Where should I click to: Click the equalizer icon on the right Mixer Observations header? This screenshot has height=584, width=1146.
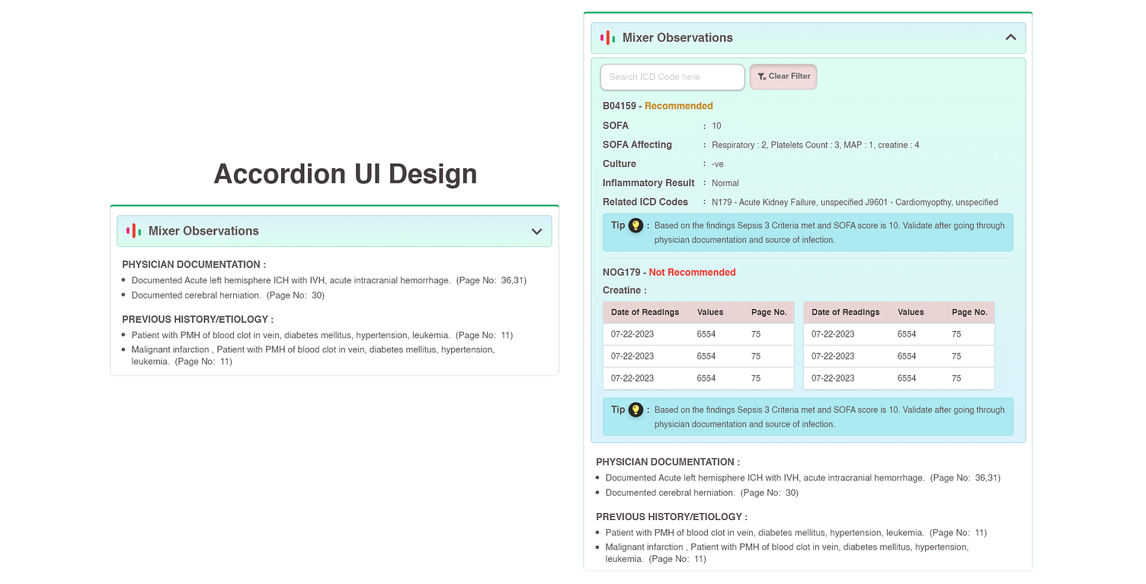click(x=606, y=37)
